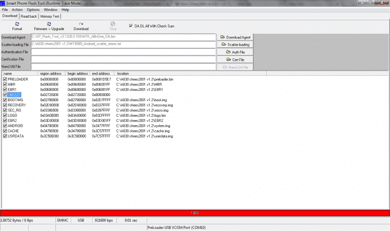Click the Smart Phone Flash Tool title icon
Image resolution: width=390 pixels, height=231 pixels.
(x=3, y=3)
